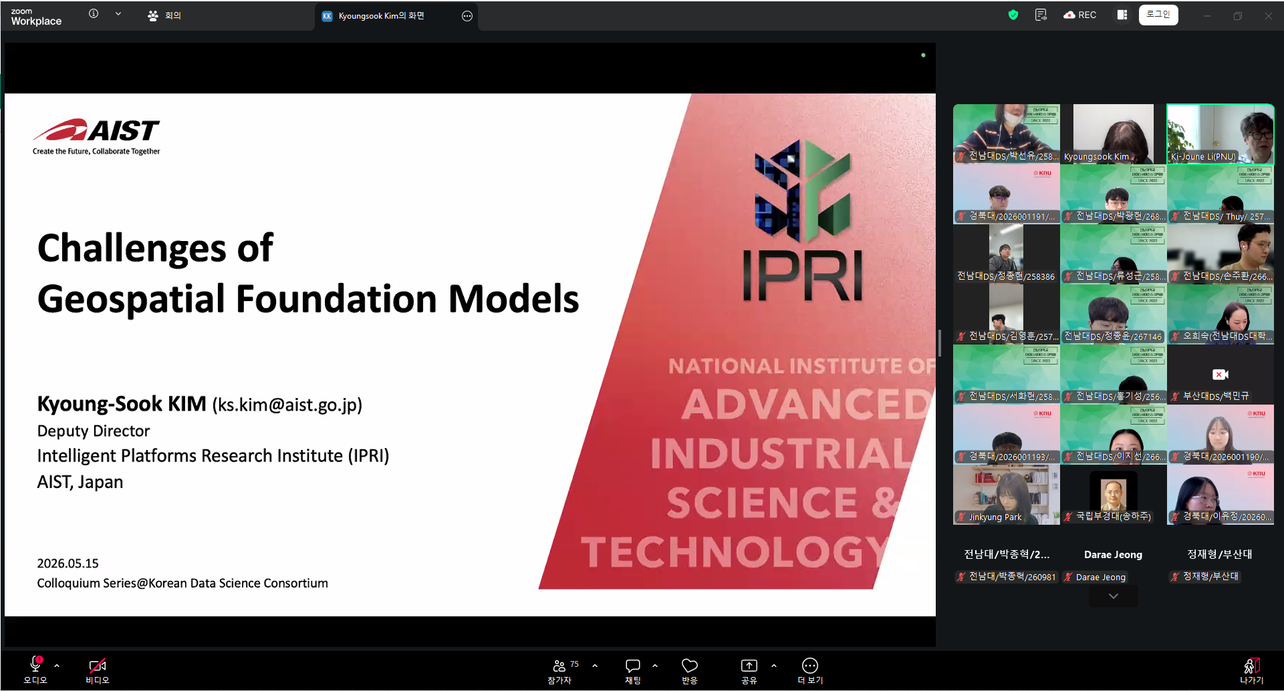
Task: Click "Intelligent Platforms Research Institute (IPRI)" line
Action: click(x=213, y=456)
